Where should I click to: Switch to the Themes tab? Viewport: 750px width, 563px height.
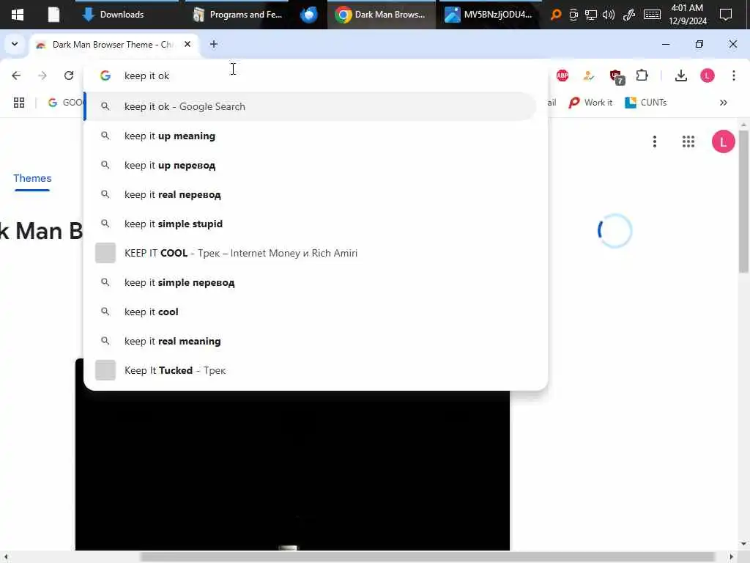[32, 178]
